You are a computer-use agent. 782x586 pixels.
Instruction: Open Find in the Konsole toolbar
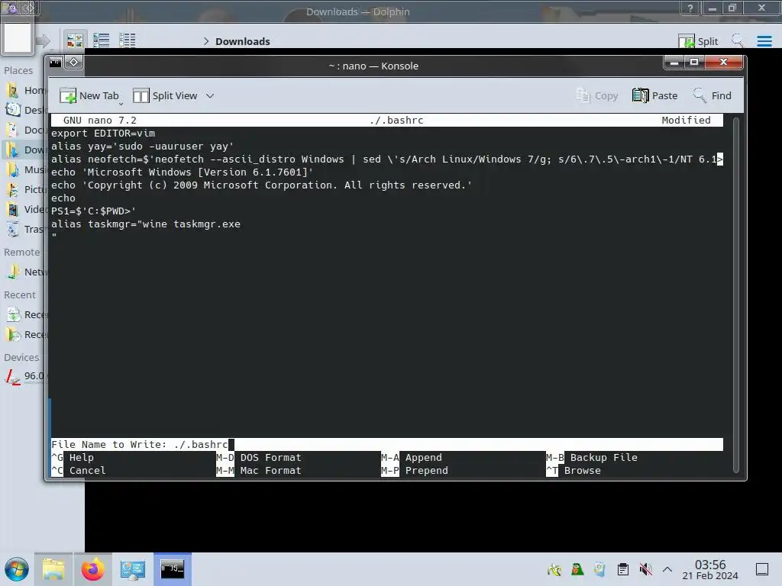[x=712, y=95]
